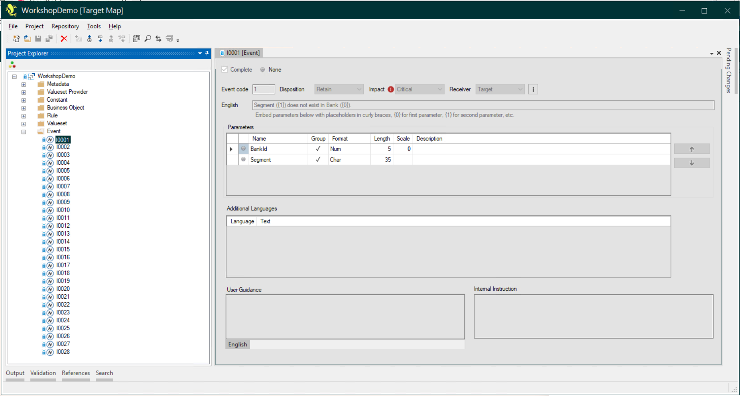740x396 pixels.
Task: Select event I0015 in the tree
Action: (63, 249)
